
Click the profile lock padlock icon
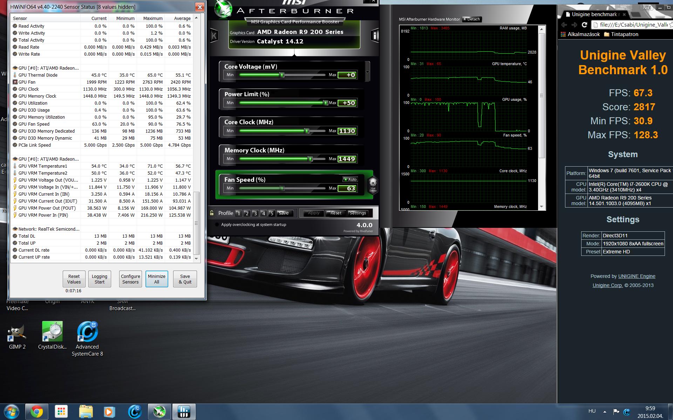point(212,213)
